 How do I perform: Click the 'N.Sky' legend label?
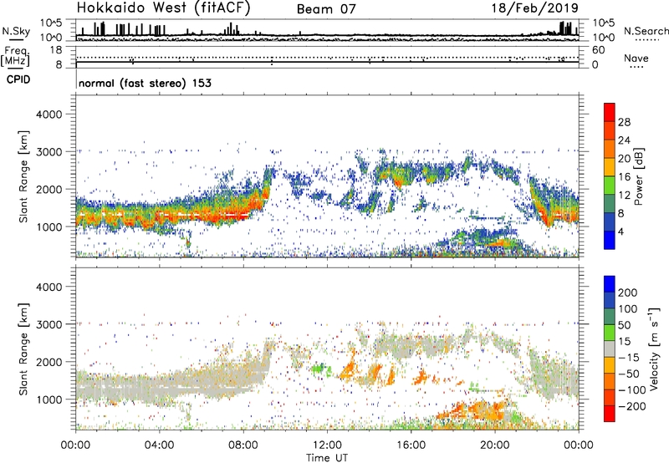16,31
